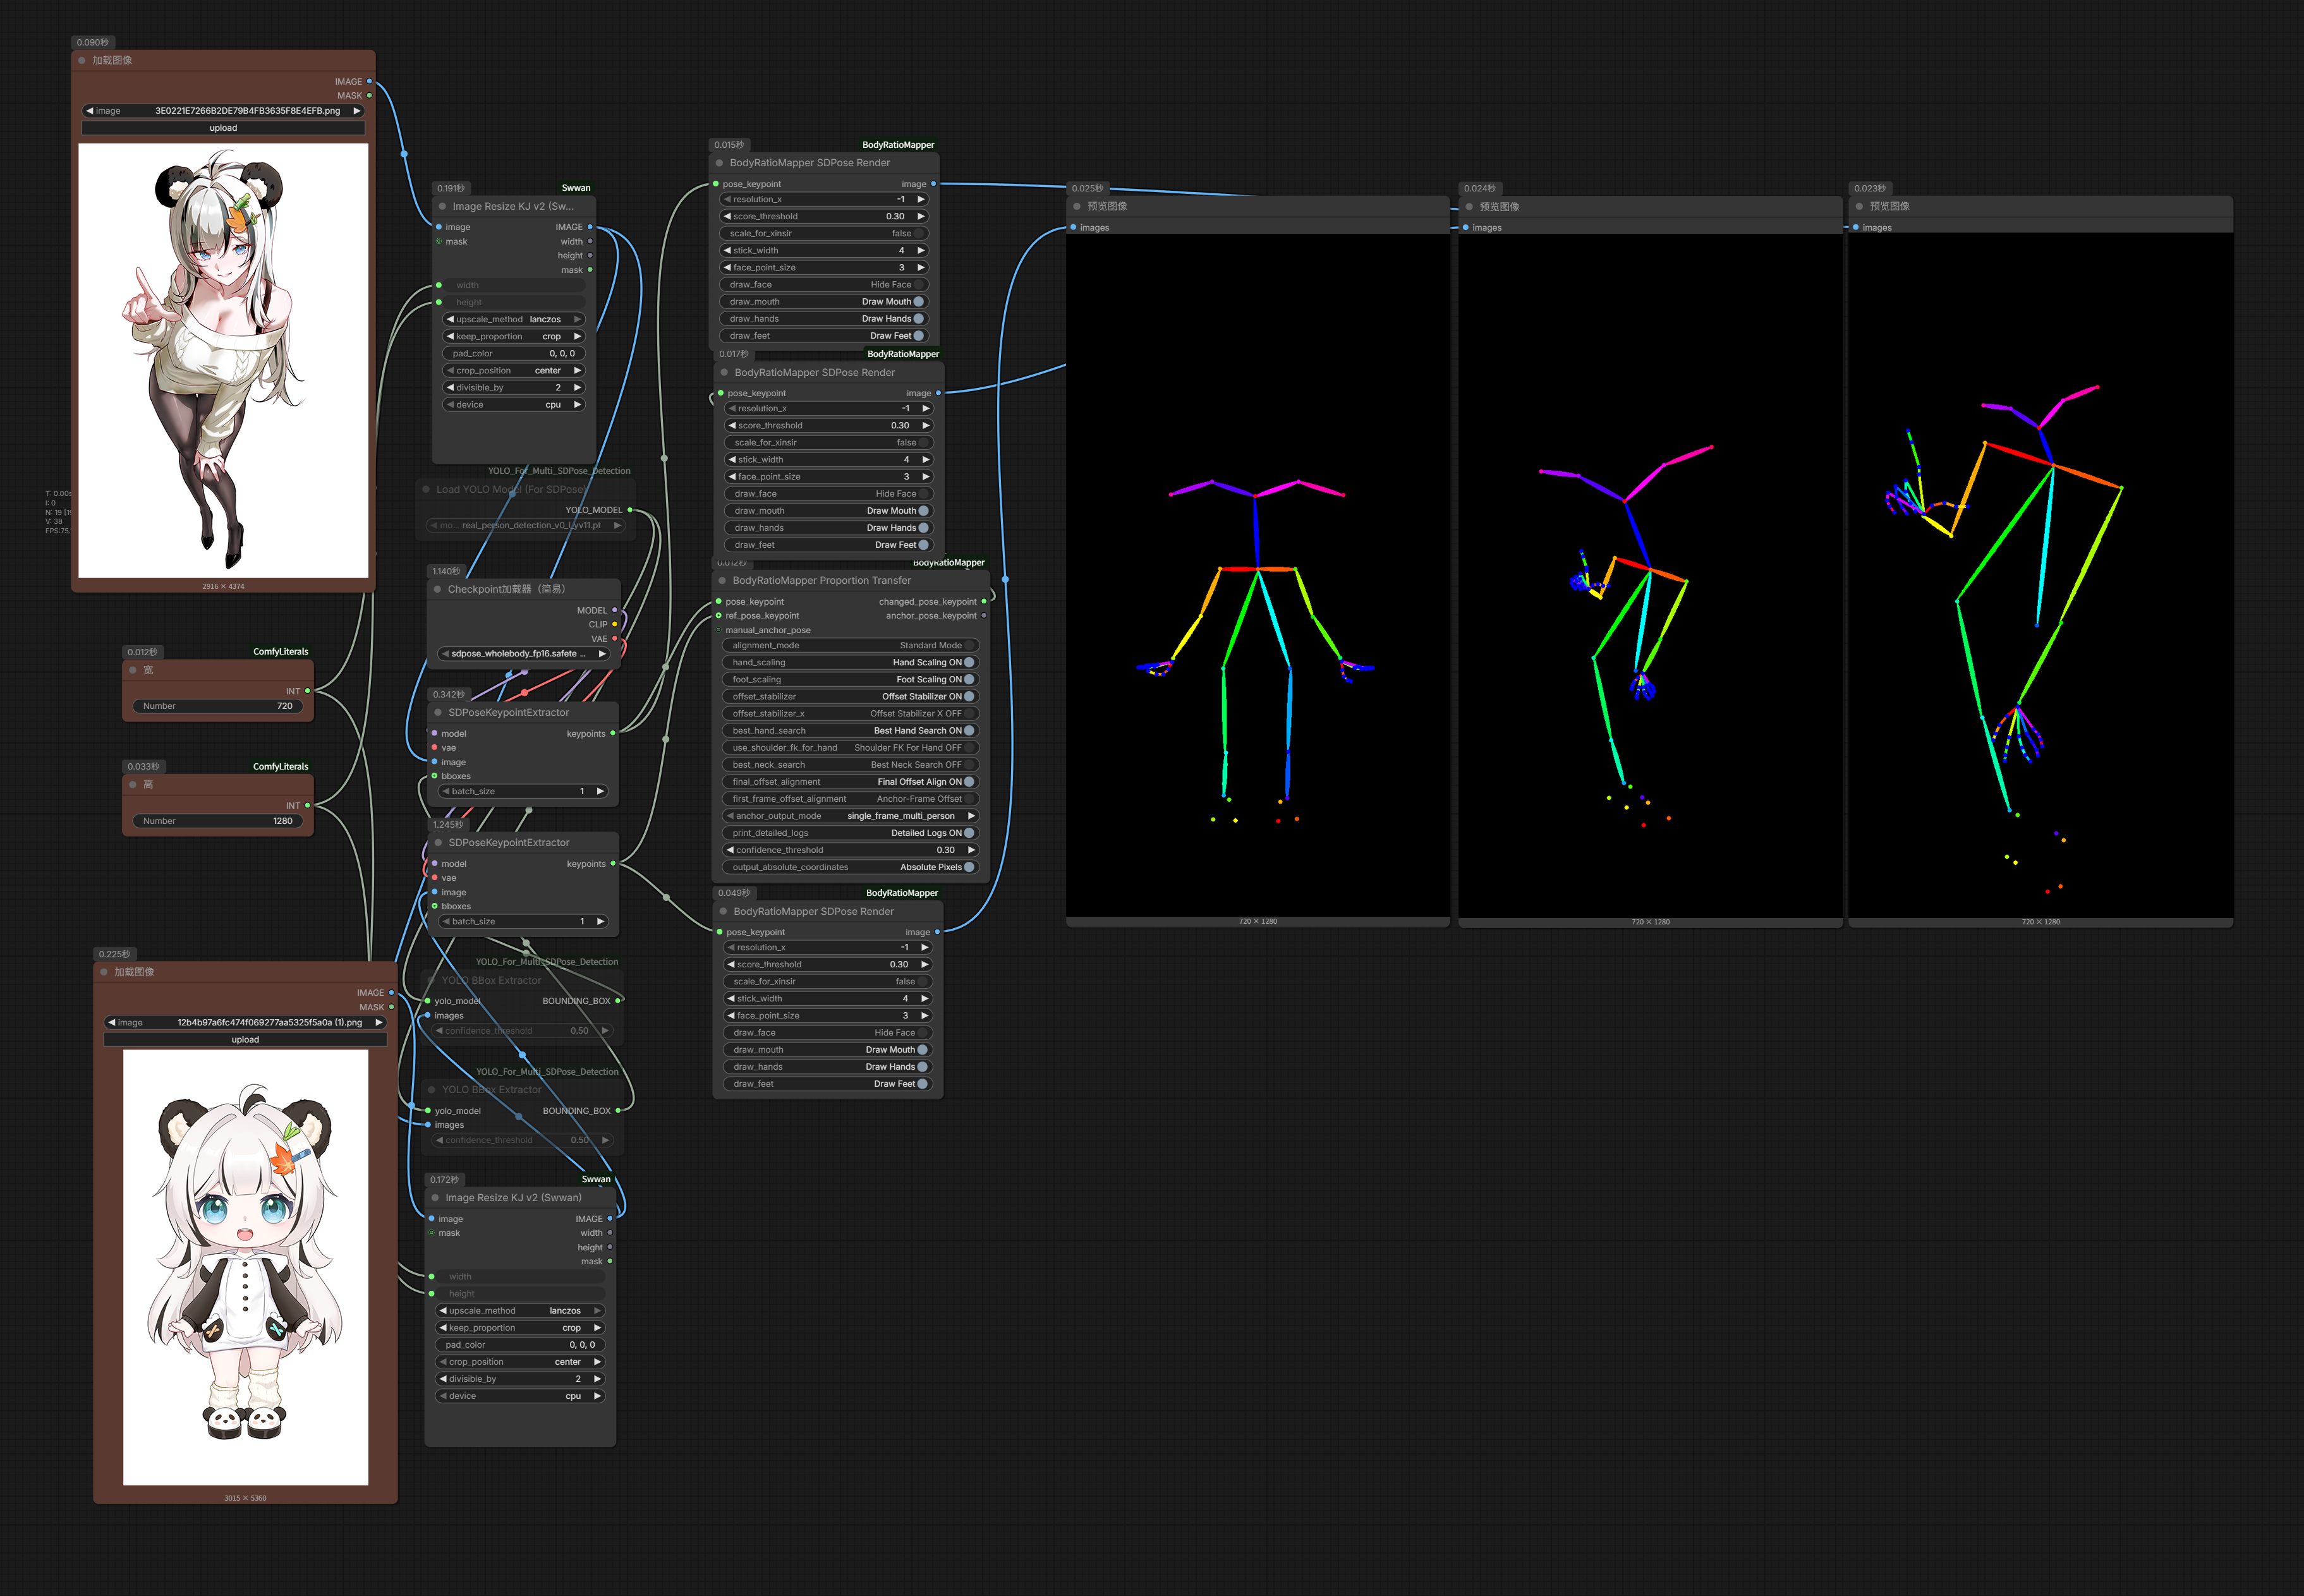Click the chibi panda girl image preview sized 3015 × 5360
The height and width of the screenshot is (1596, 2304).
click(245, 1267)
